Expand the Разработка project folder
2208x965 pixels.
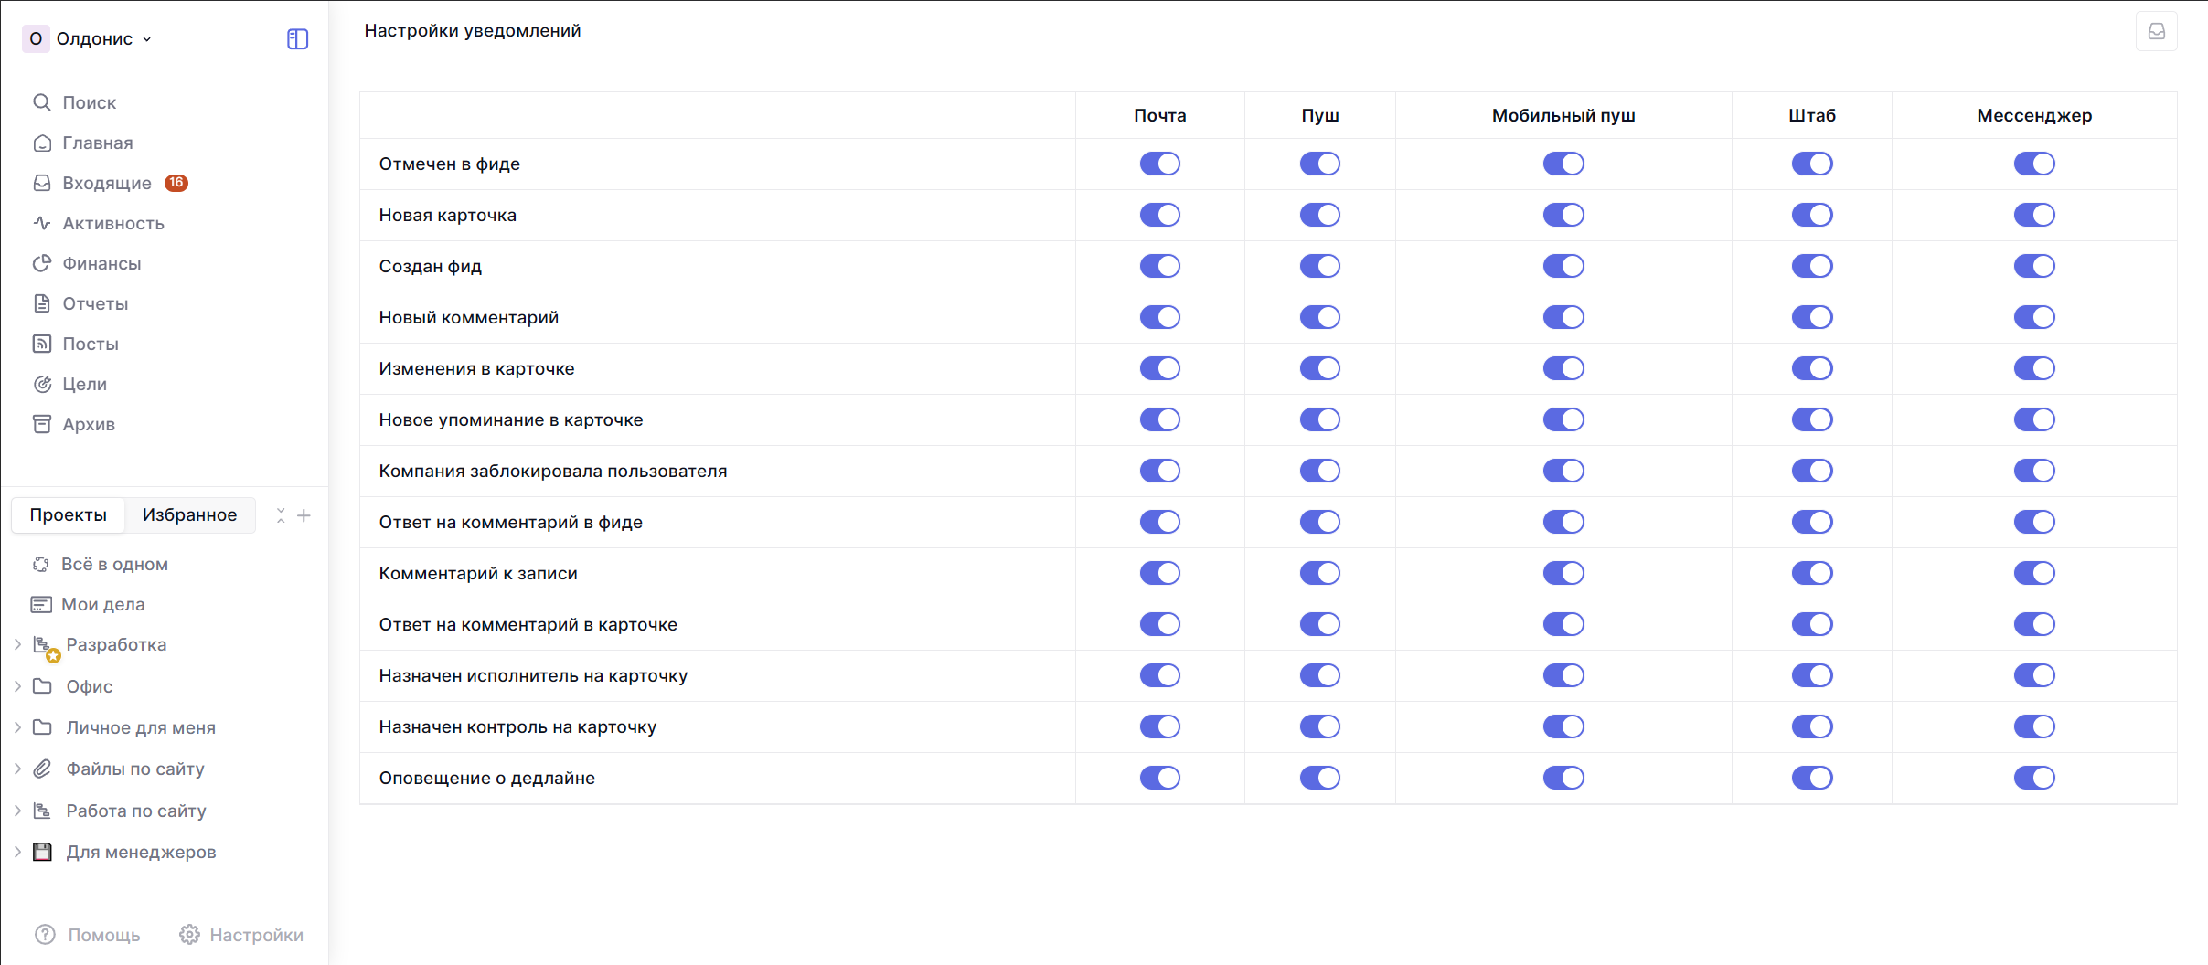17,645
